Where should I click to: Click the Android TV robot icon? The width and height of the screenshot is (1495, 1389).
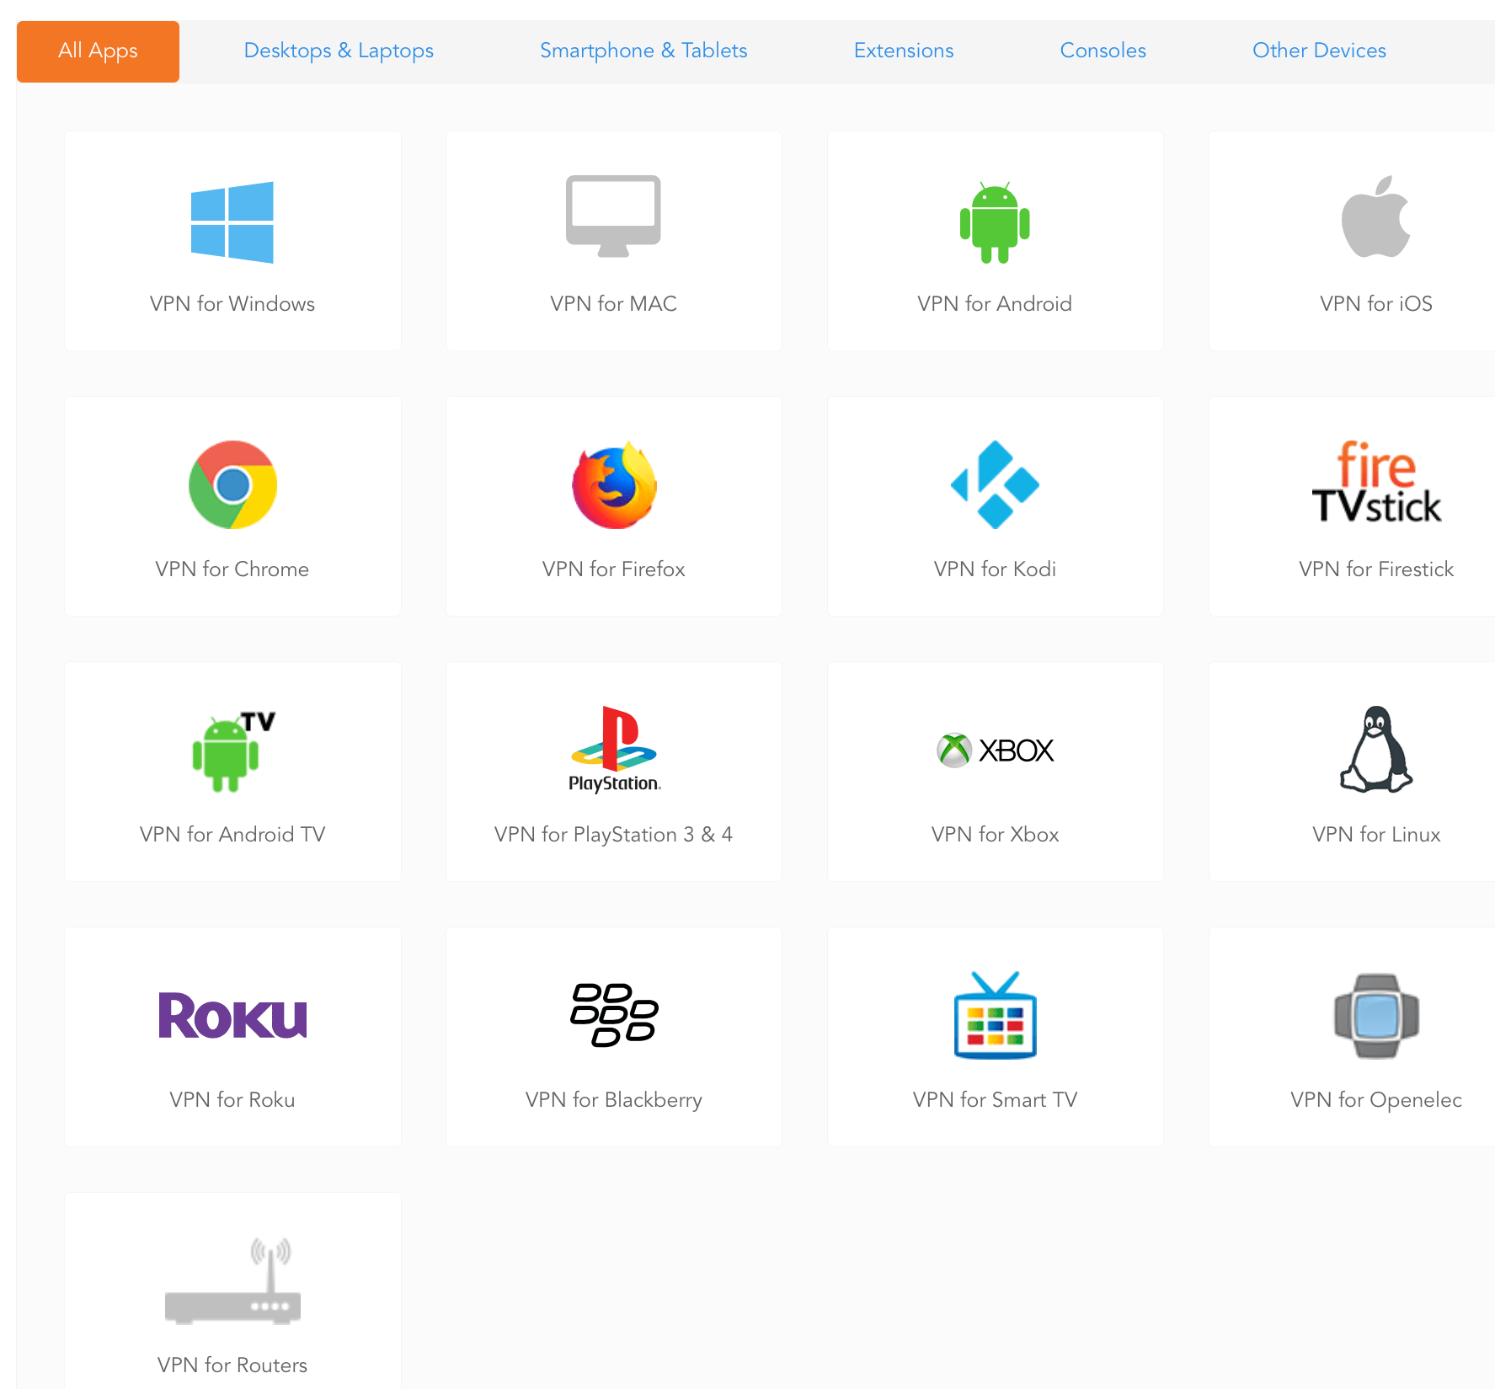233,751
